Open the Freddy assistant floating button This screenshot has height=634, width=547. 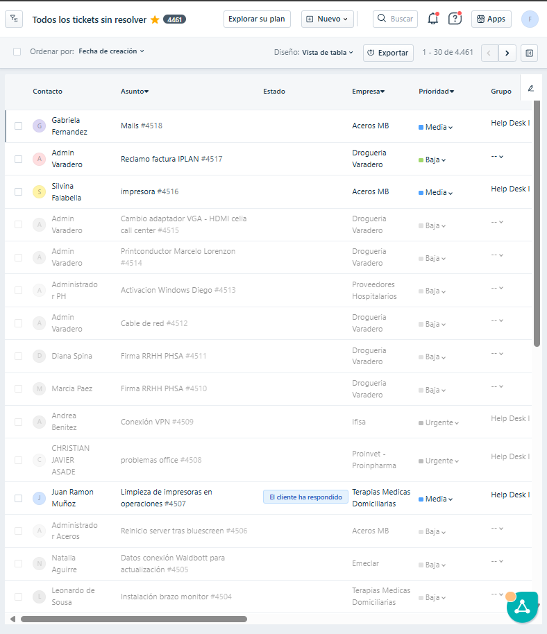coord(522,607)
